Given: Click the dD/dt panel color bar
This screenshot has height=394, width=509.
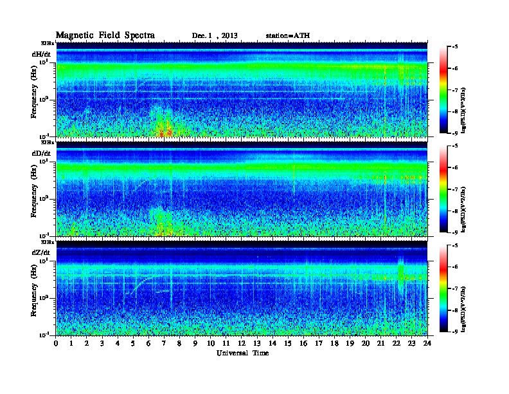Looking at the screenshot, I should [443, 189].
